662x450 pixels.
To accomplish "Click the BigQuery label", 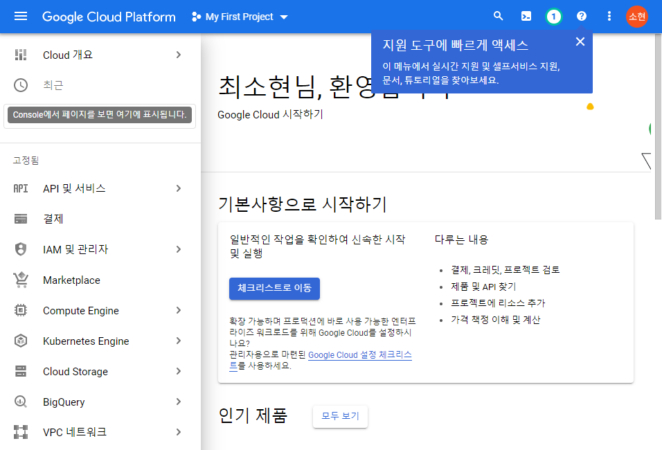I will [x=64, y=402].
